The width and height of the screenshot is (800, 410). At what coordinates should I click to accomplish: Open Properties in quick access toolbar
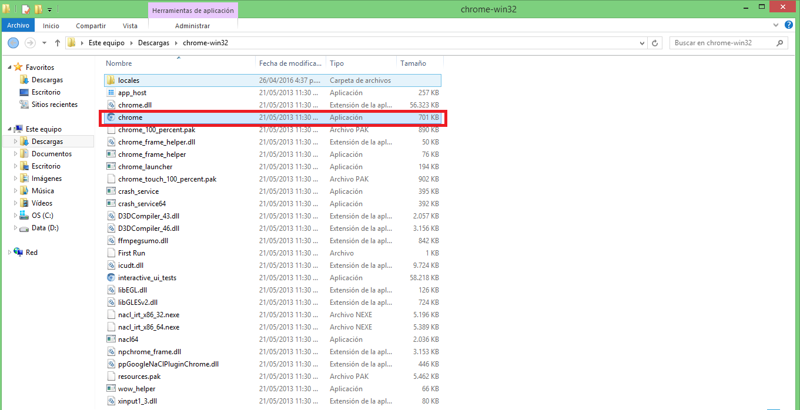pyautogui.click(x=26, y=9)
